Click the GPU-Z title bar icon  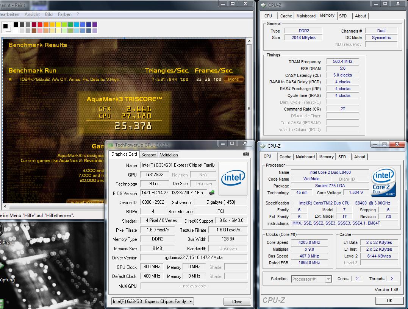click(111, 145)
